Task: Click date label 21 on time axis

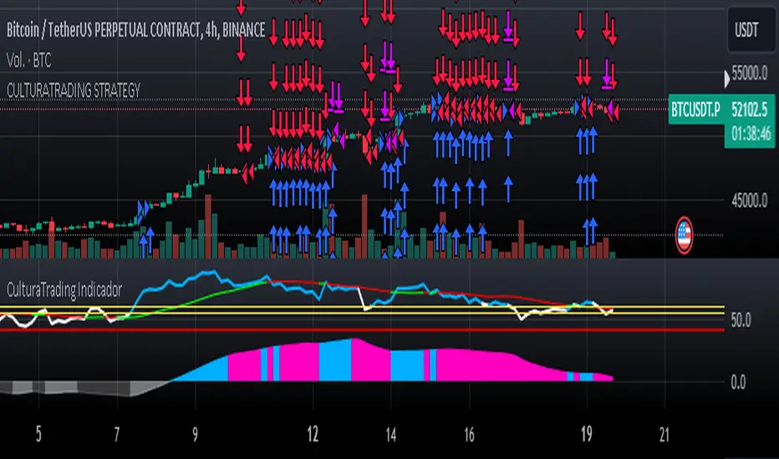Action: tap(664, 434)
